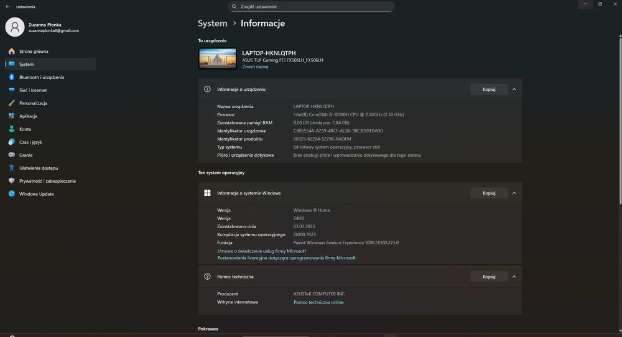Click the Pakiet Windows Feature Experience value
The width and height of the screenshot is (622, 337).
(x=346, y=242)
